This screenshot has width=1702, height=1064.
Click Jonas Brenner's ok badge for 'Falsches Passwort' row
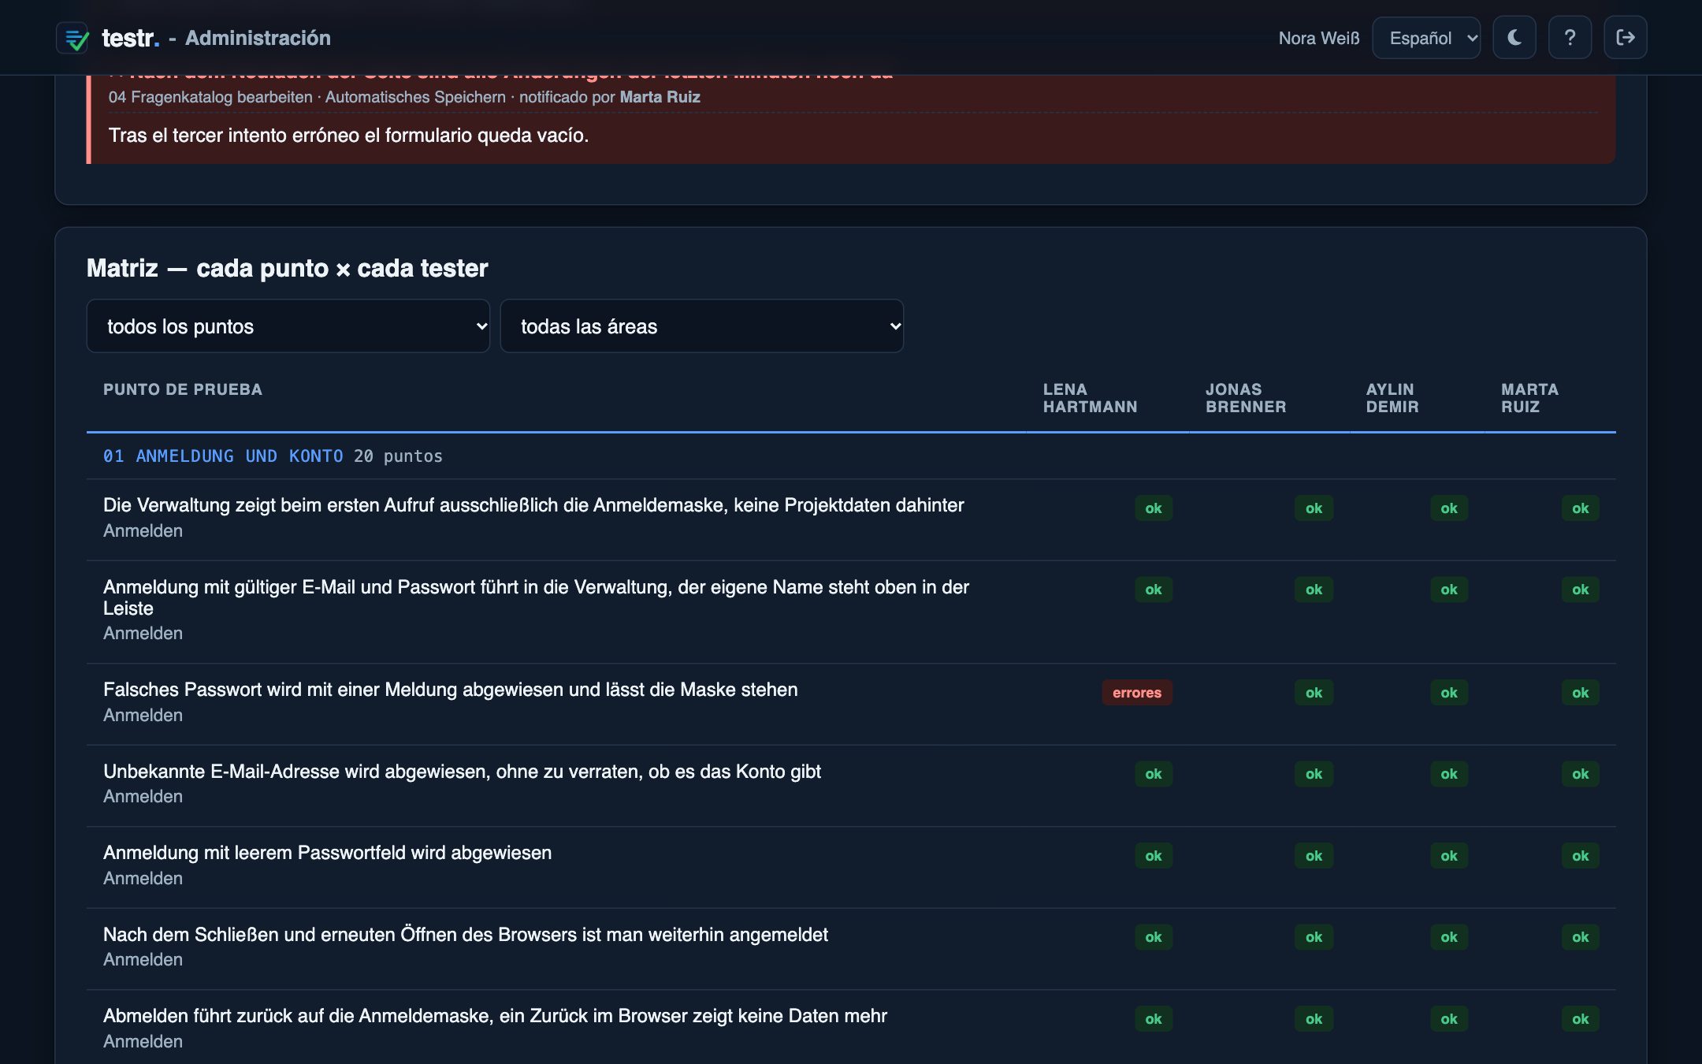[1314, 693]
